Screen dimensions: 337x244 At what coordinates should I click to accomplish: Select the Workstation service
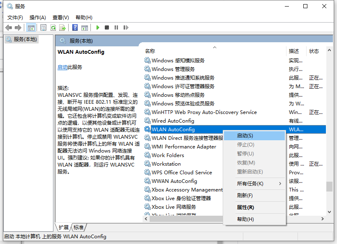pos(183,164)
